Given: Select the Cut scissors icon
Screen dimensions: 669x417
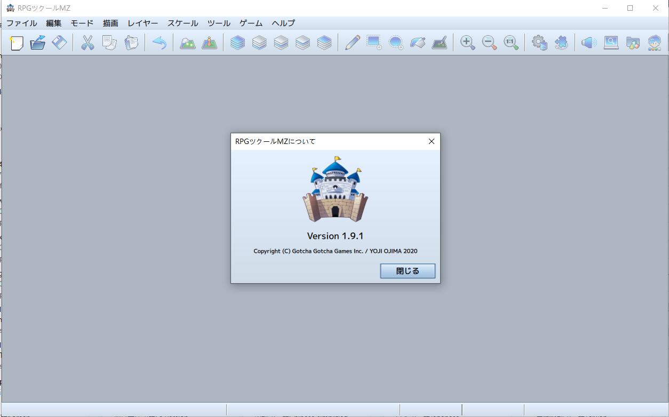Looking at the screenshot, I should coord(87,43).
